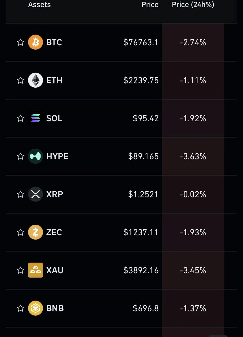Favorite BTC with its star
243x337 pixels.
(21, 42)
